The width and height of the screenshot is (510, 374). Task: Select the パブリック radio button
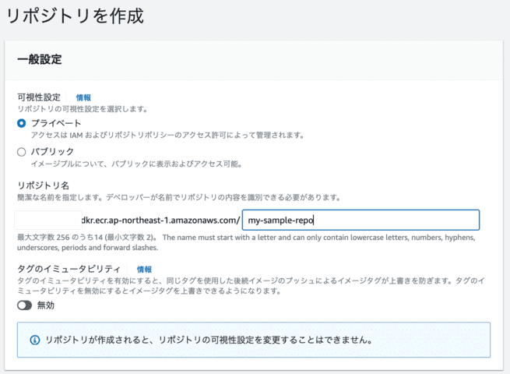[22, 152]
